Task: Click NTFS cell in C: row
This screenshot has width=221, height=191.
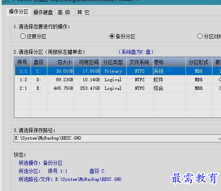Action: coord(140,71)
